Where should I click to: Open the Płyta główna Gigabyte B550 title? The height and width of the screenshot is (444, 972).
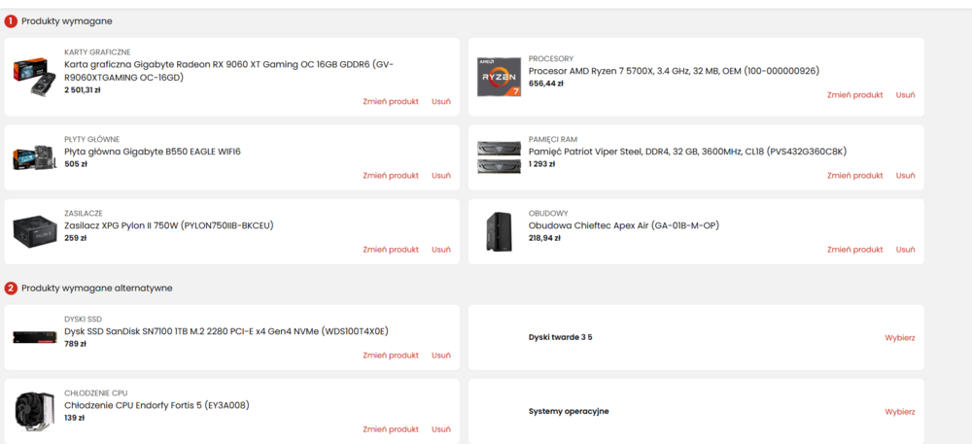pos(153,152)
